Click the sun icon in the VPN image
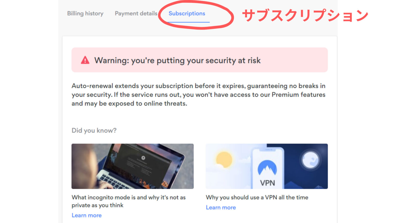The image size is (396, 223). point(224,160)
